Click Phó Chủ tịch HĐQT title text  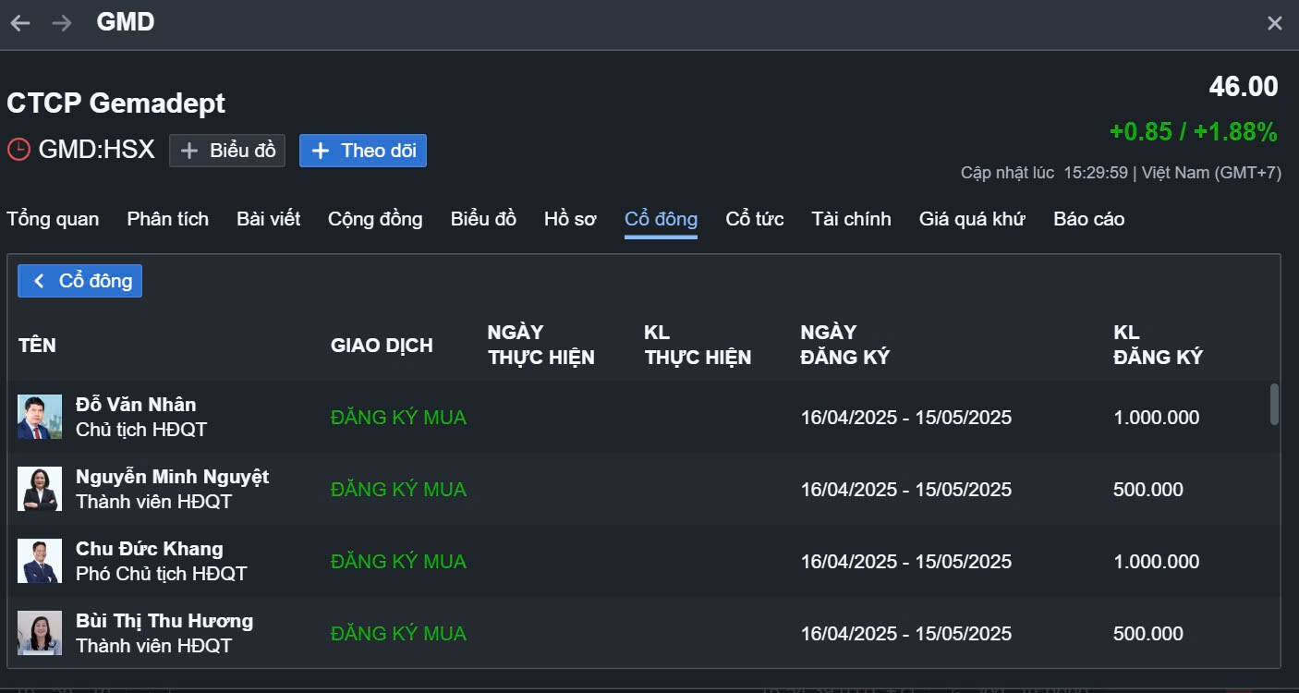tap(162, 574)
